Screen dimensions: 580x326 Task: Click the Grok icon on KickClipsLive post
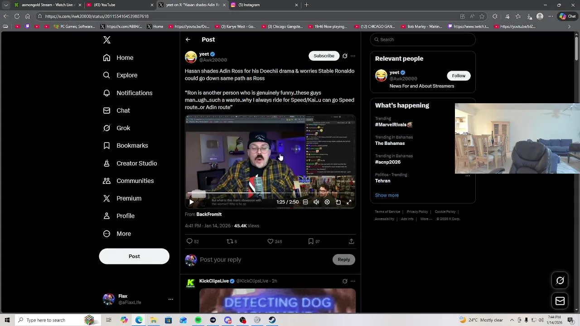pyautogui.click(x=345, y=281)
